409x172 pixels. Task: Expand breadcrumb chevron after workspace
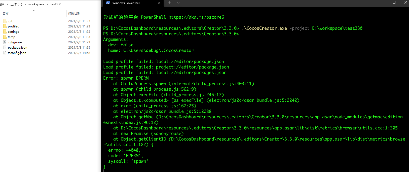point(47,4)
